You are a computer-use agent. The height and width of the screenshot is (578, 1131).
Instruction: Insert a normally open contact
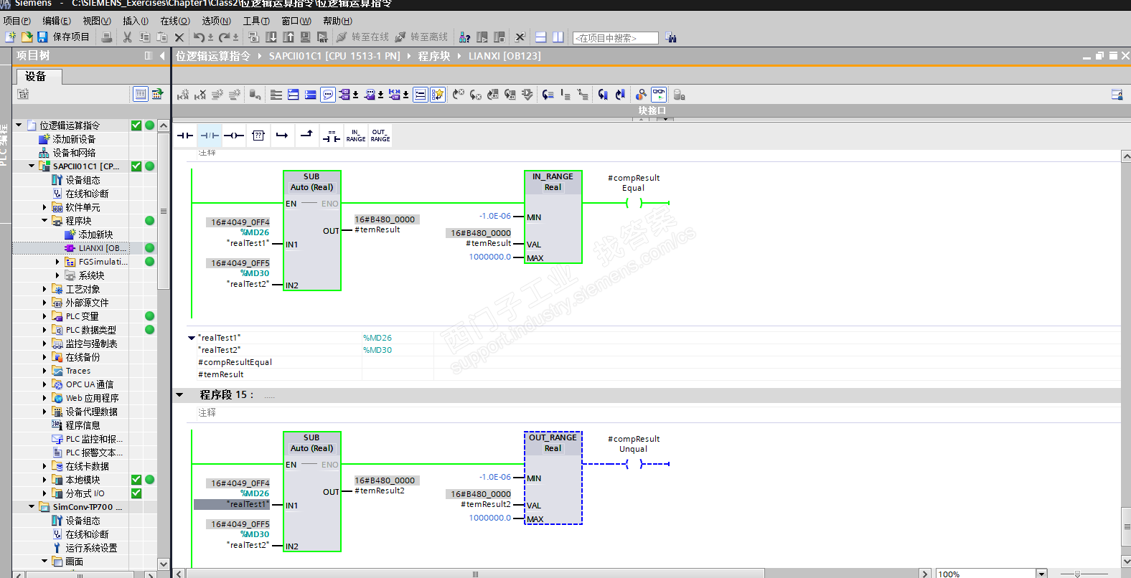185,136
